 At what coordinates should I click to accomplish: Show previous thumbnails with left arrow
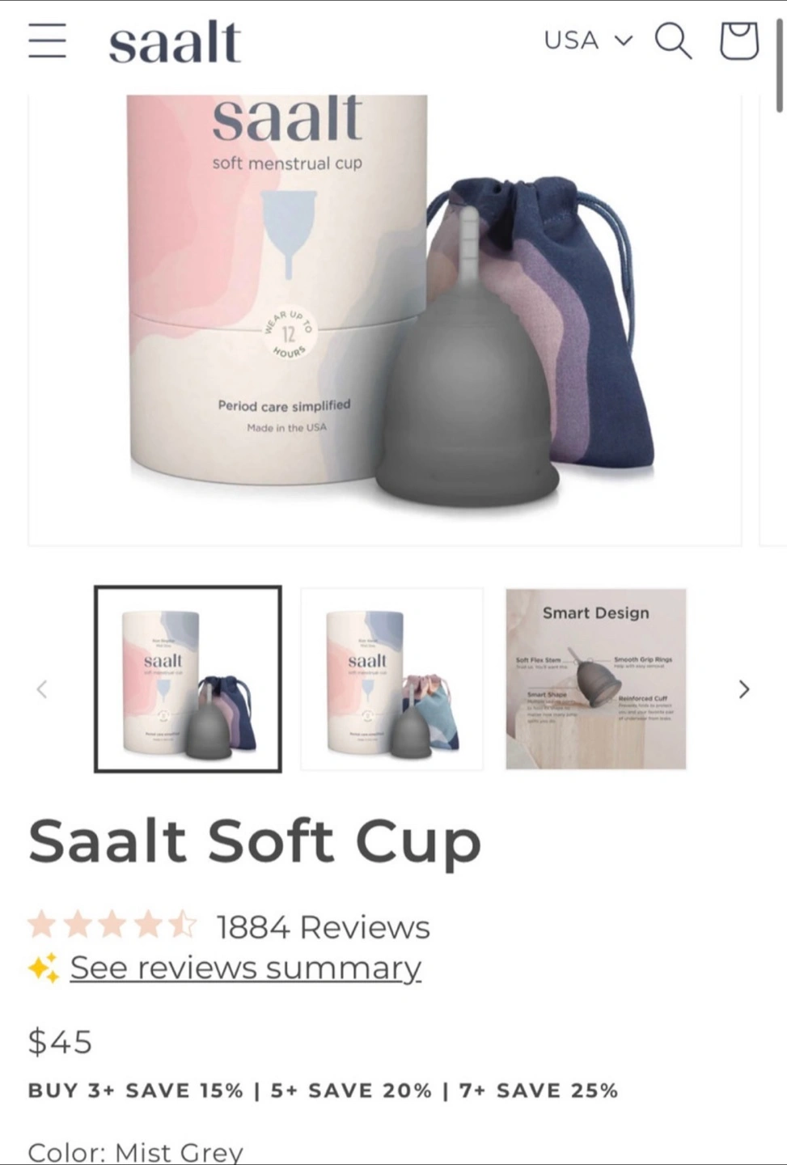point(42,689)
